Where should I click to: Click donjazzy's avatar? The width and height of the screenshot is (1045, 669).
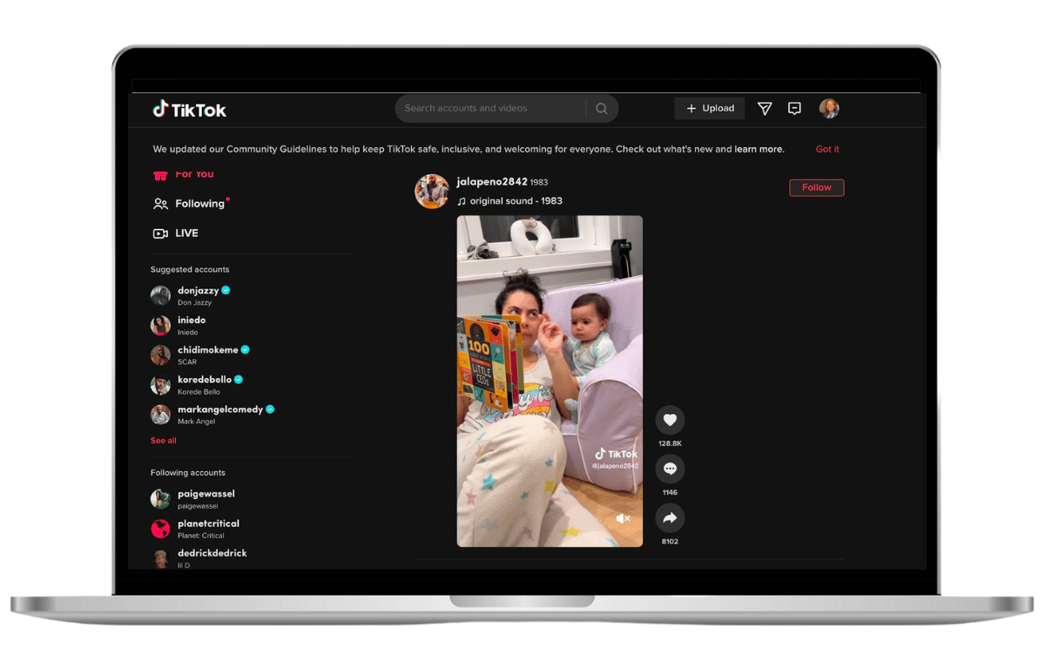pos(160,295)
